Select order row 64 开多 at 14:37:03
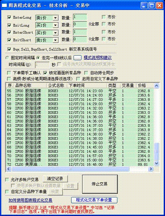165x216 pixels. point(80,130)
